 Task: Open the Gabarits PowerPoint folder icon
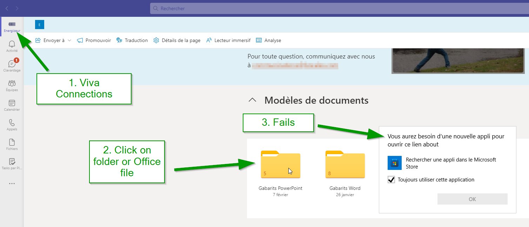click(281, 164)
